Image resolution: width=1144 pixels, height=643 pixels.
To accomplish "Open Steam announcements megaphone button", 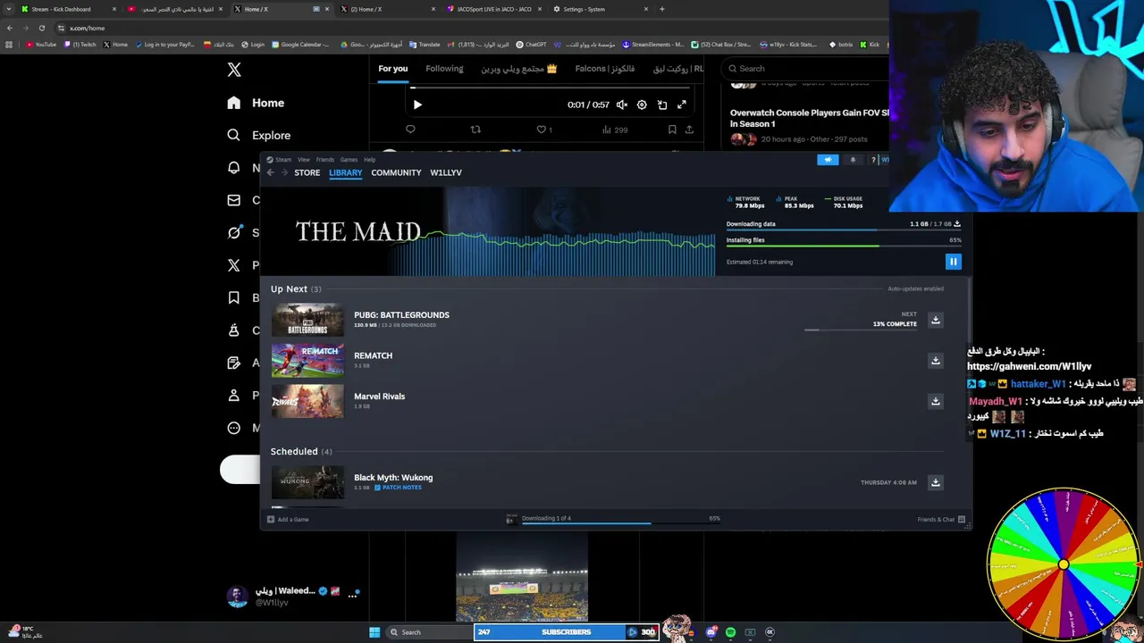I will pyautogui.click(x=828, y=160).
